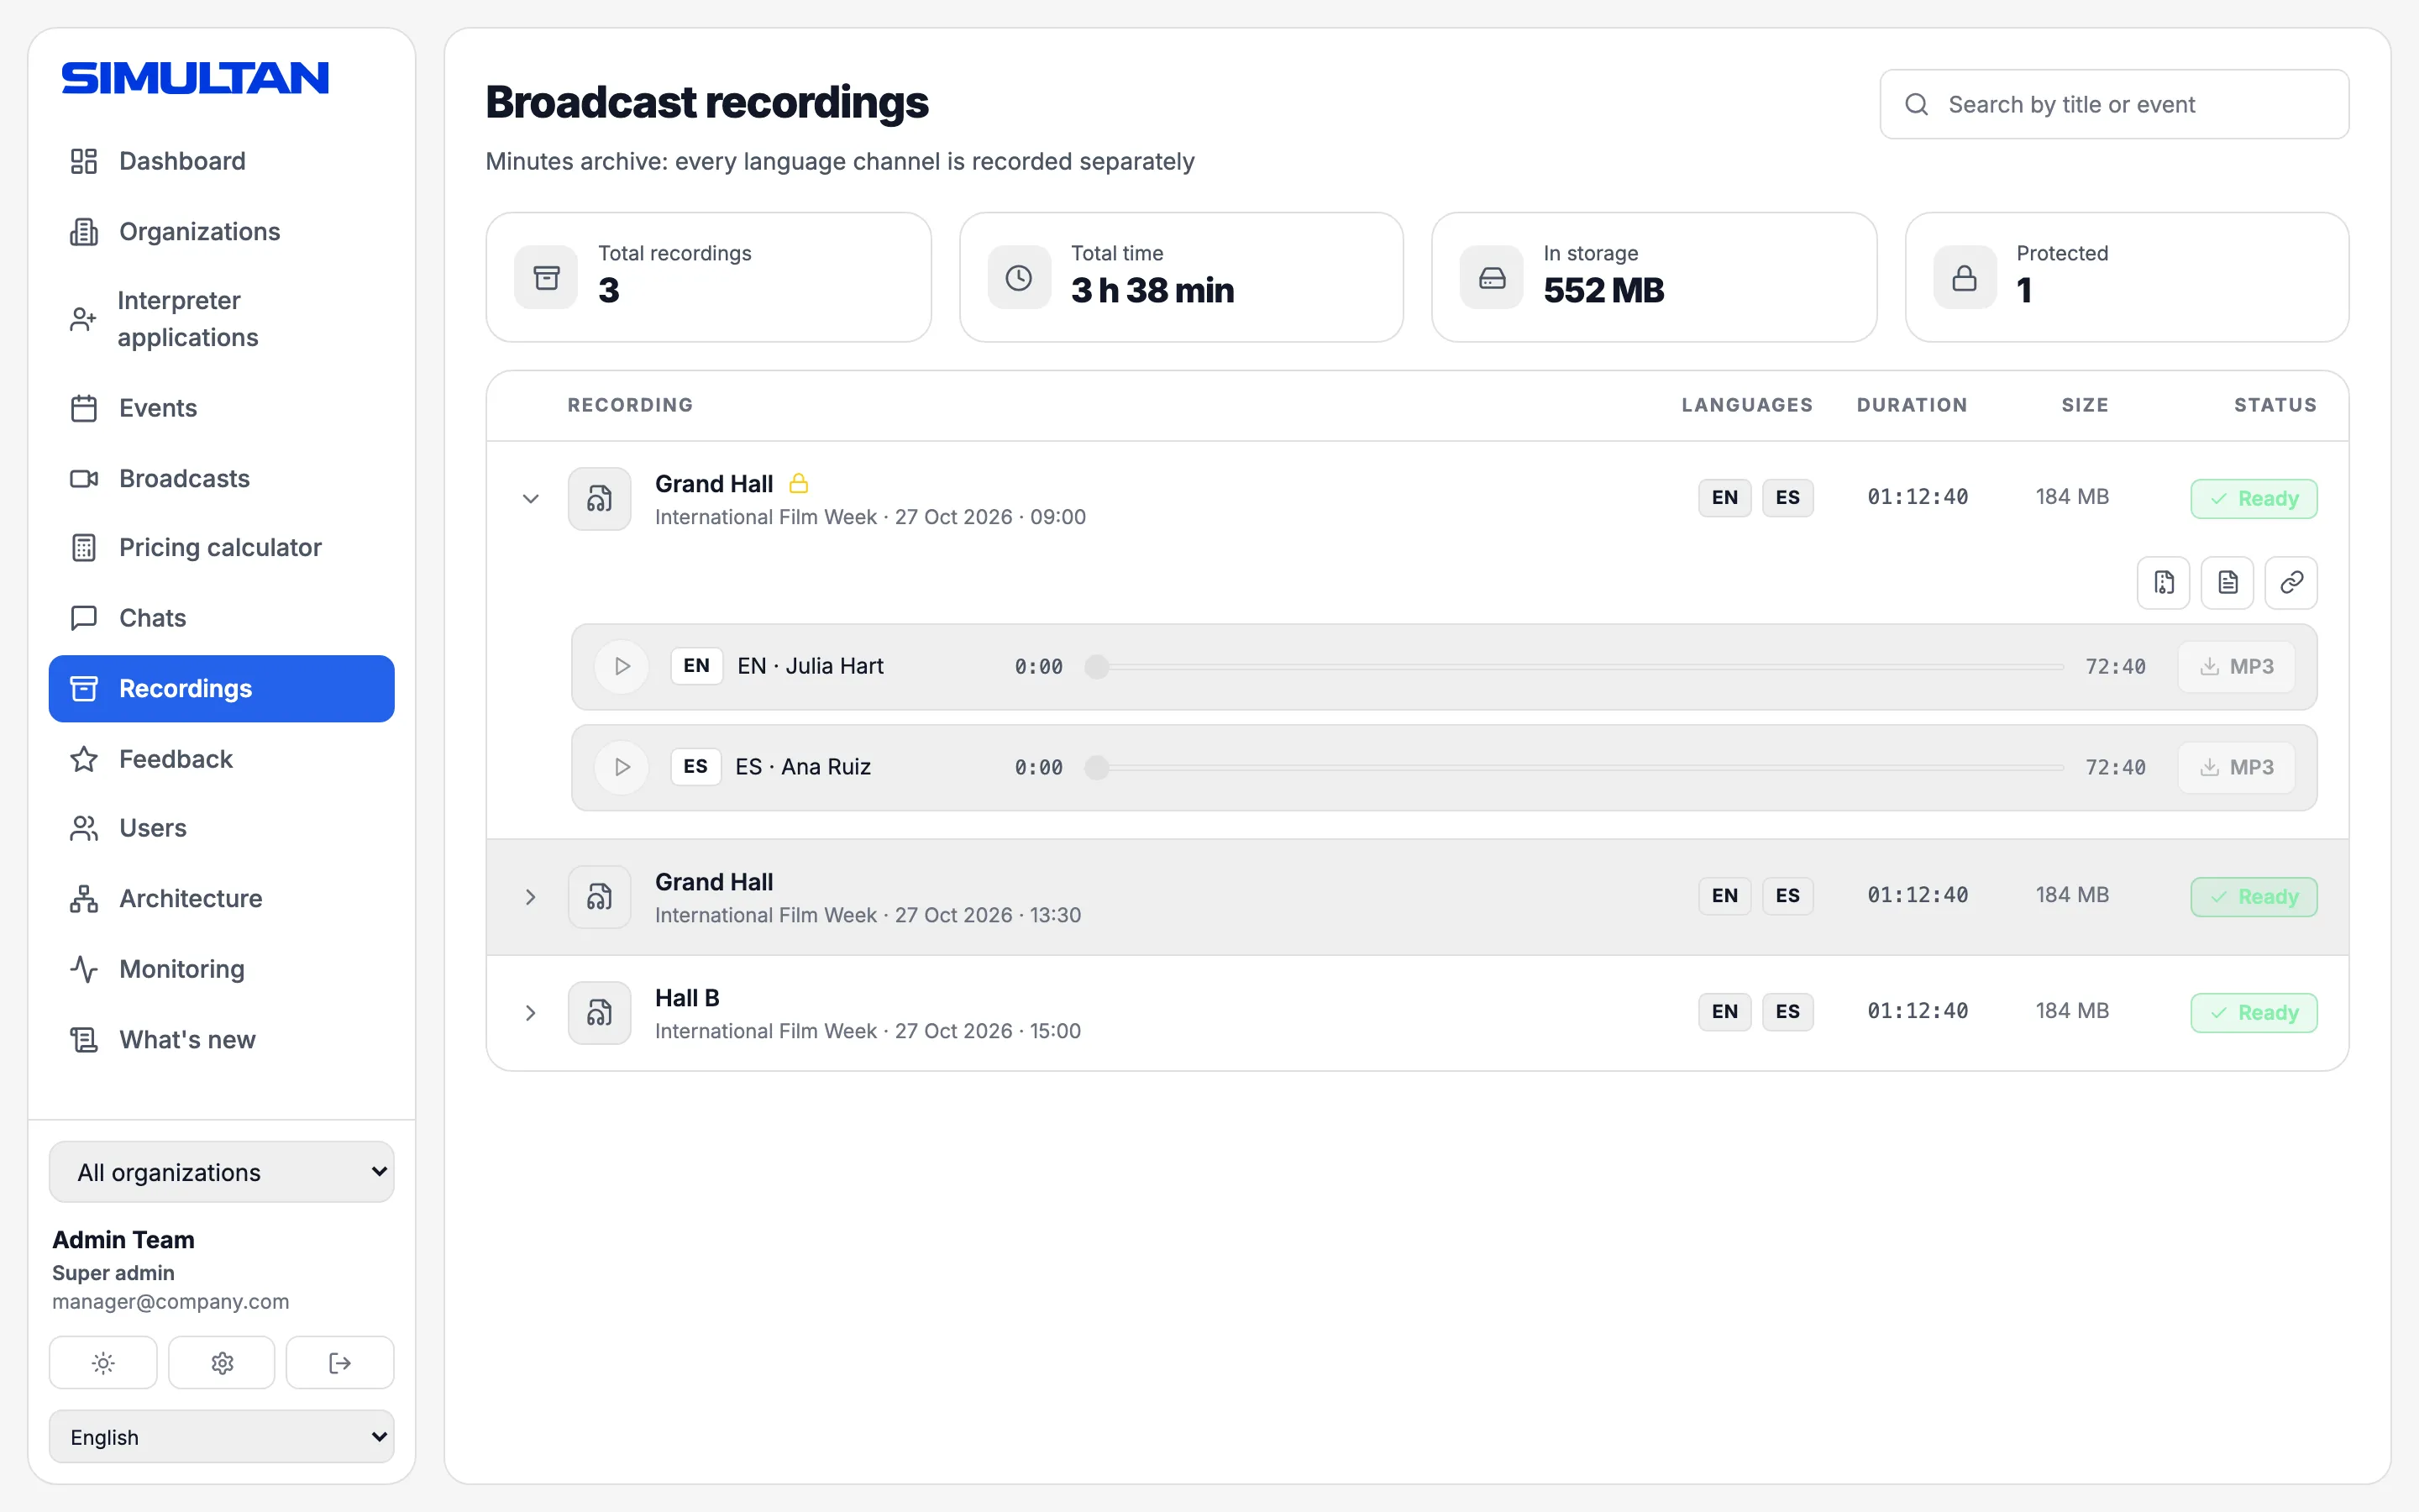Click the ES badge in Ana Ruiz track
Image resolution: width=2419 pixels, height=1512 pixels.
pyautogui.click(x=695, y=767)
